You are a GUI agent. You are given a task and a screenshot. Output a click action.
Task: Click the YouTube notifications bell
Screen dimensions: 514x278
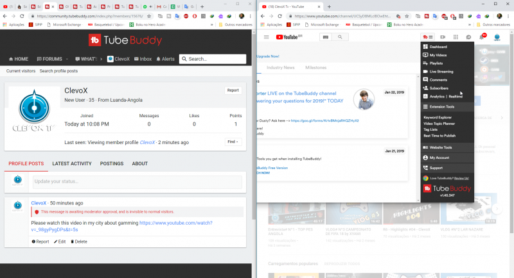[482, 37]
